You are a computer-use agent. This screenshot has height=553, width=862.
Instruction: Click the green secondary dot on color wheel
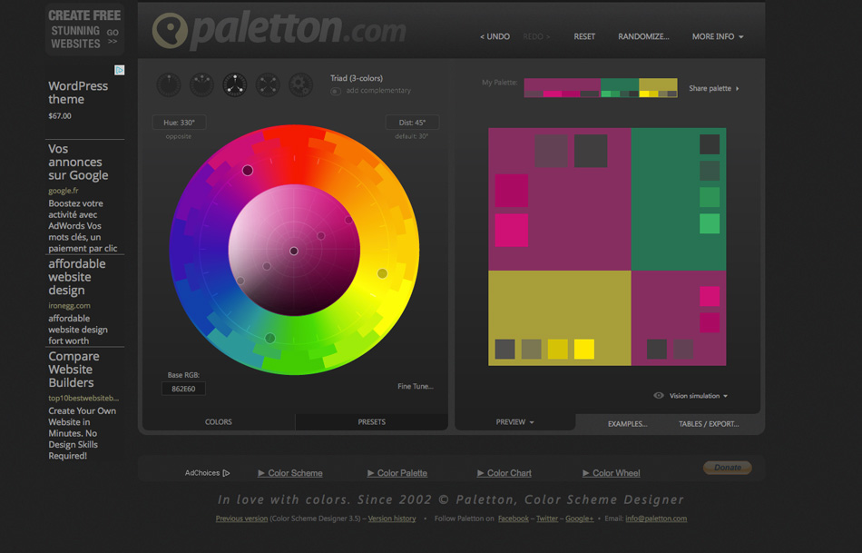pyautogui.click(x=269, y=338)
